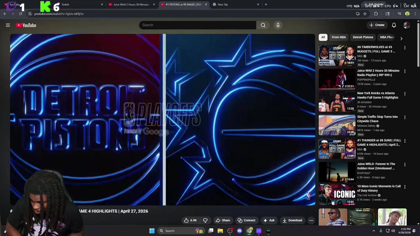Show more filter chips with the arrow
The height and width of the screenshot is (236, 420).
pyautogui.click(x=401, y=38)
